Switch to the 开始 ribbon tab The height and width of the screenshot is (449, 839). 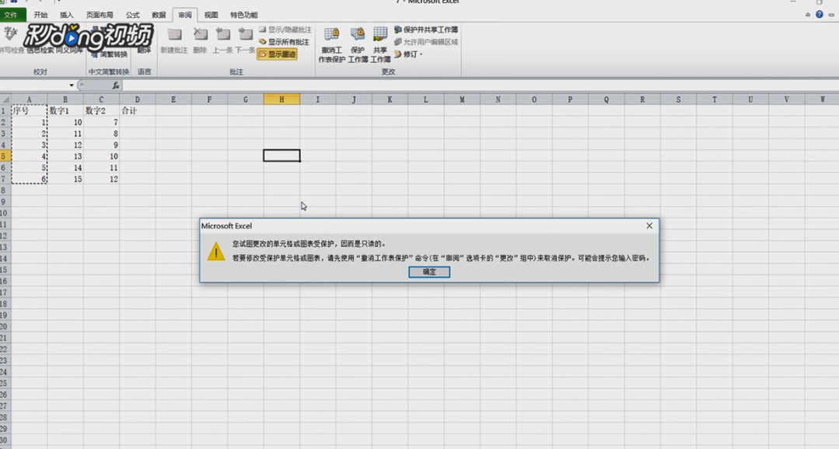pyautogui.click(x=40, y=15)
